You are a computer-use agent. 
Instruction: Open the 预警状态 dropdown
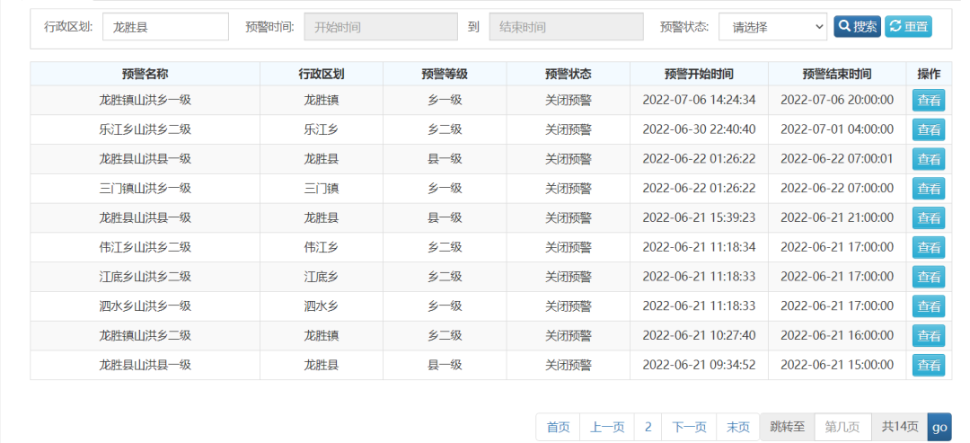[x=772, y=27]
